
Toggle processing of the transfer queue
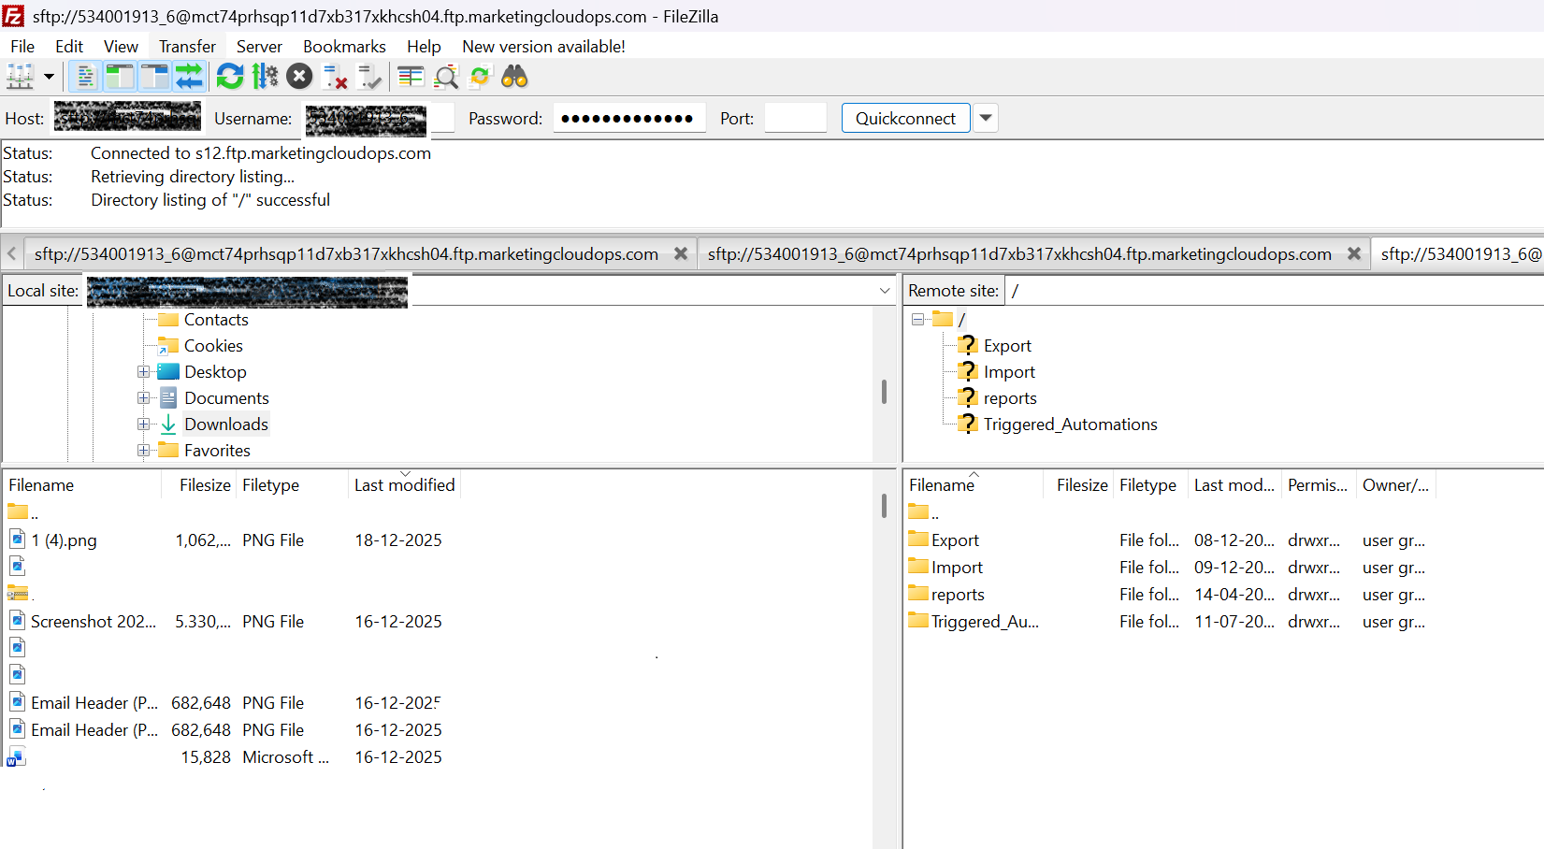pyautogui.click(x=266, y=77)
